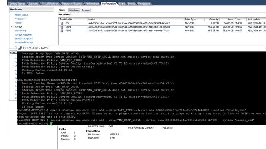The height and width of the screenshot is (149, 266).
Task: Switch to the Users tab
Action: coord(122,4)
